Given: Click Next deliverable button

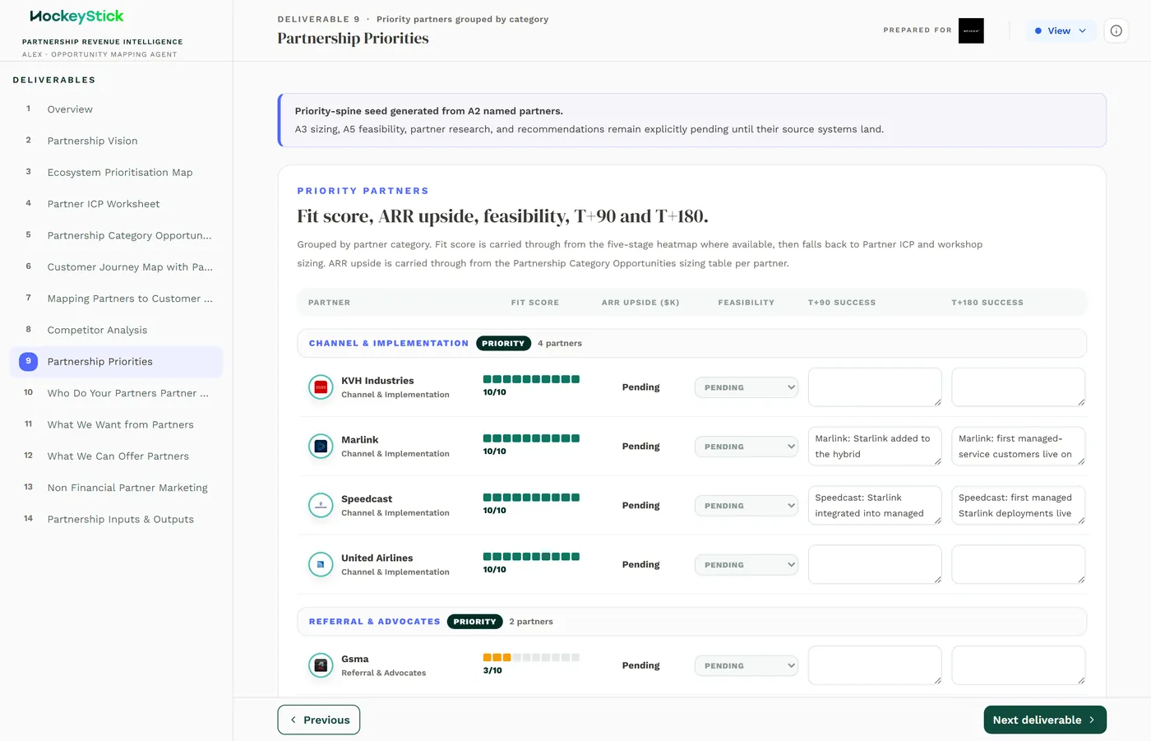Looking at the screenshot, I should (1045, 720).
